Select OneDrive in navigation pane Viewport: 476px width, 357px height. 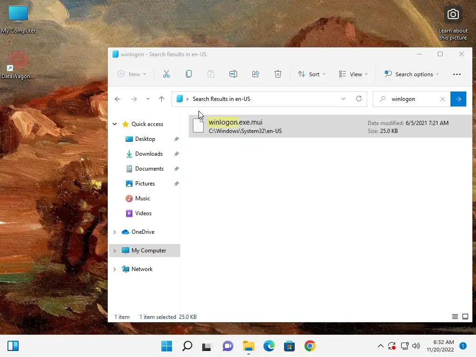(x=143, y=232)
